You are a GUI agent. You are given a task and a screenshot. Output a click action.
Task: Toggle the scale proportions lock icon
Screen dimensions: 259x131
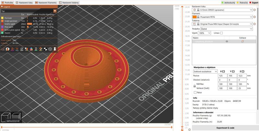pos(195,86)
